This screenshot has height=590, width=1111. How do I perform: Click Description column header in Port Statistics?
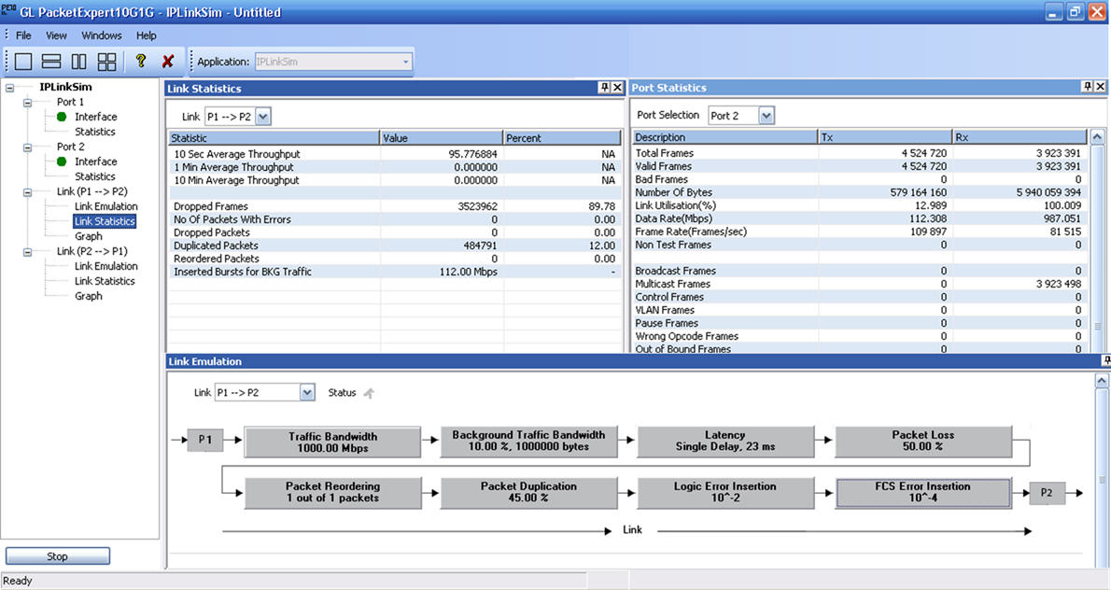[x=724, y=137]
